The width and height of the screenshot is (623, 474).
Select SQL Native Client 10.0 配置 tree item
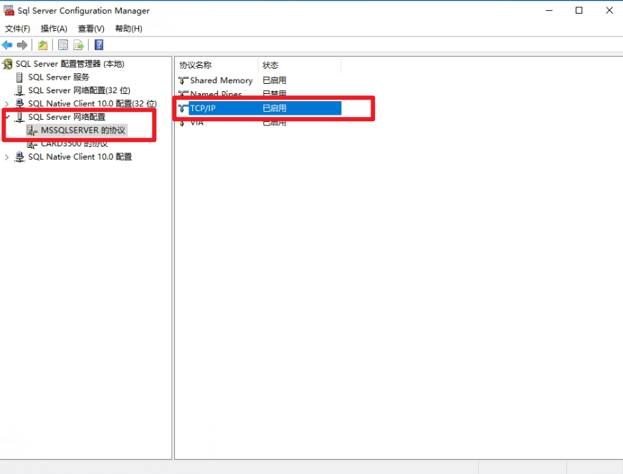pyautogui.click(x=80, y=157)
